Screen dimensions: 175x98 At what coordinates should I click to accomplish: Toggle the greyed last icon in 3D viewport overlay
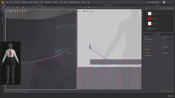pyautogui.click(x=27, y=11)
